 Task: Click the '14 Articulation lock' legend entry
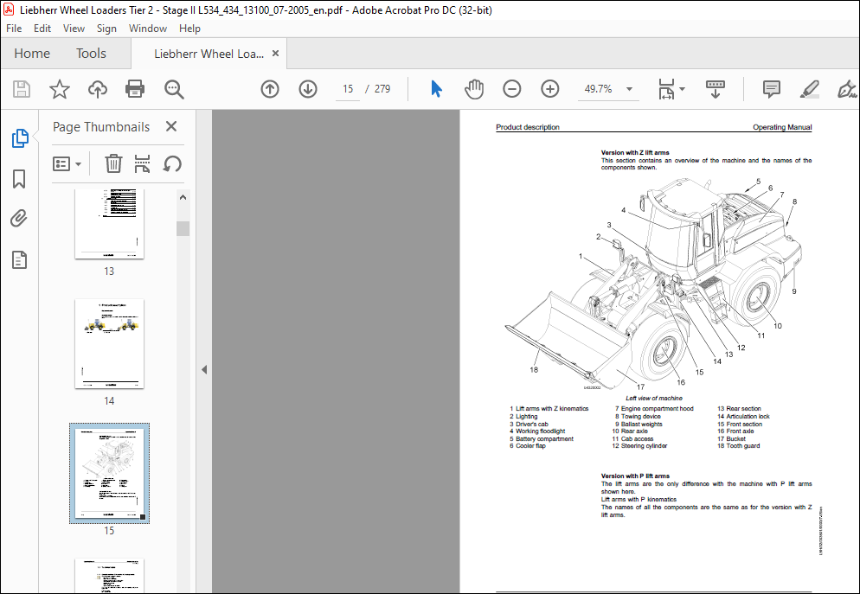coord(744,417)
